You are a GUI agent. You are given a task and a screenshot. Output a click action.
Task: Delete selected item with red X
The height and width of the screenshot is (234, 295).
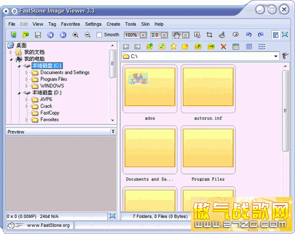pos(223,47)
